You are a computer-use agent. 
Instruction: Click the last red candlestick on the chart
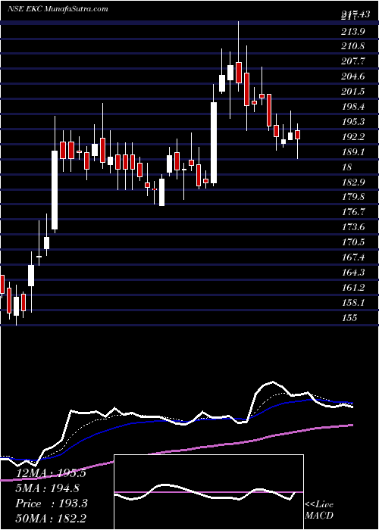[x=297, y=135]
